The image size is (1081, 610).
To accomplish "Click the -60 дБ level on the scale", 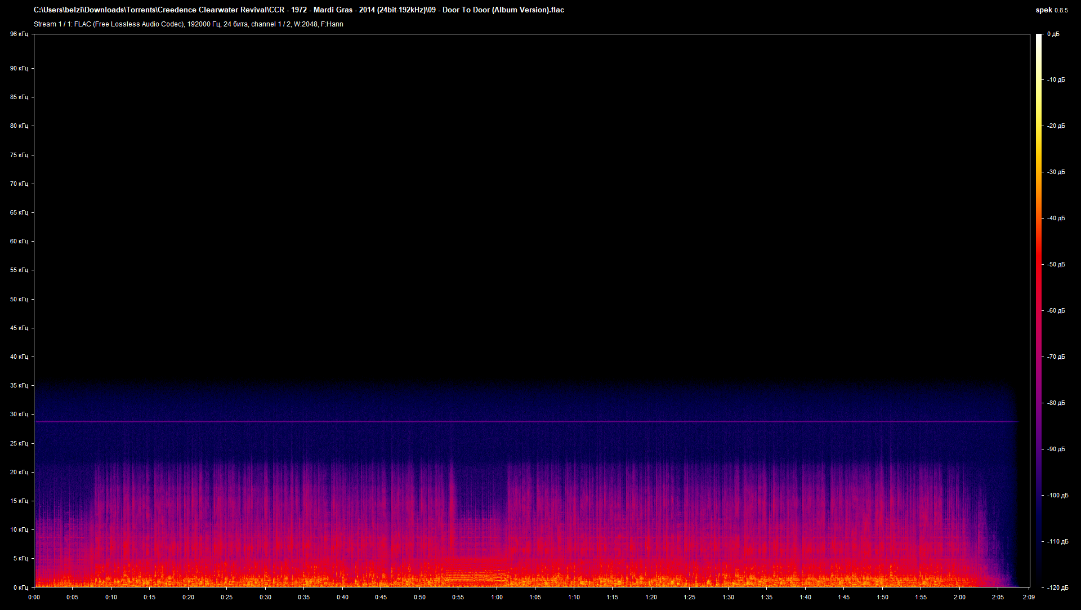I will (1056, 310).
